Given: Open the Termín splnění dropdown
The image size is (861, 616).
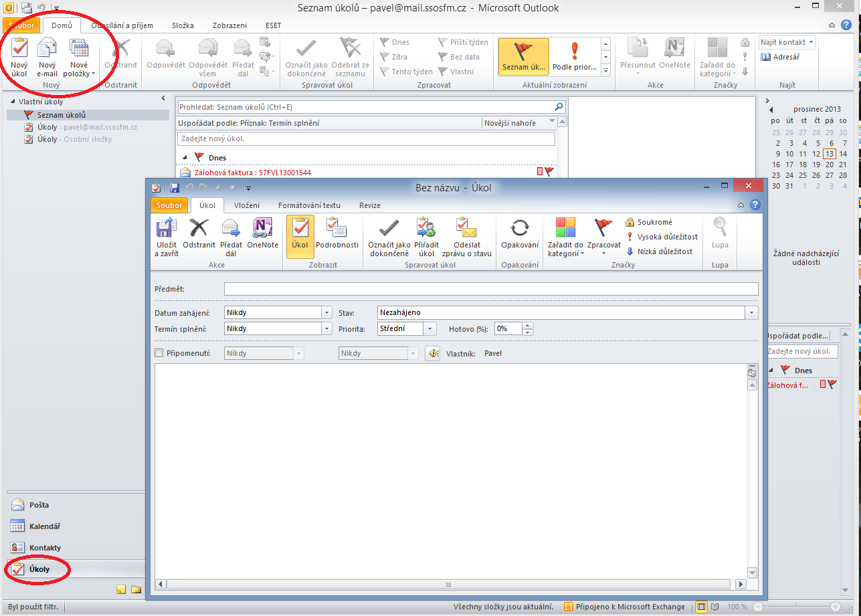Looking at the screenshot, I should [x=326, y=328].
